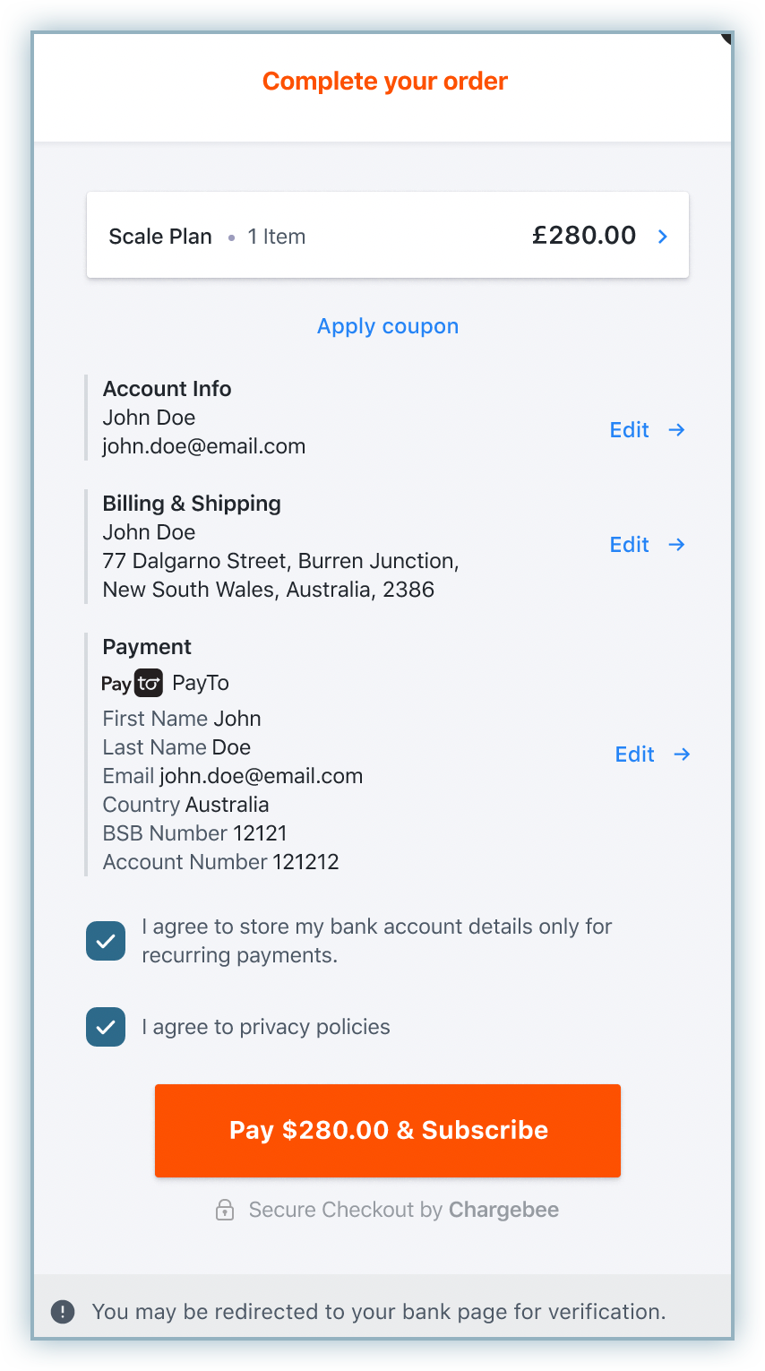765x1371 pixels.
Task: Click the bank redirect verification notice
Action: point(379,1312)
